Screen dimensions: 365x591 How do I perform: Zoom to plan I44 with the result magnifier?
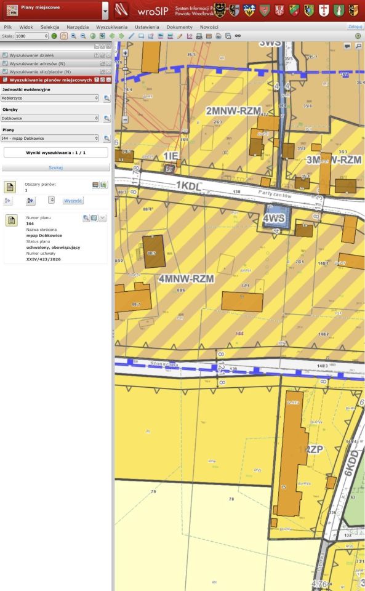point(86,218)
